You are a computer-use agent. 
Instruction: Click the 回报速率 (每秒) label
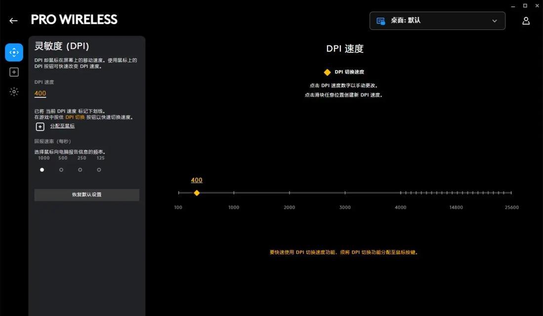pos(53,141)
